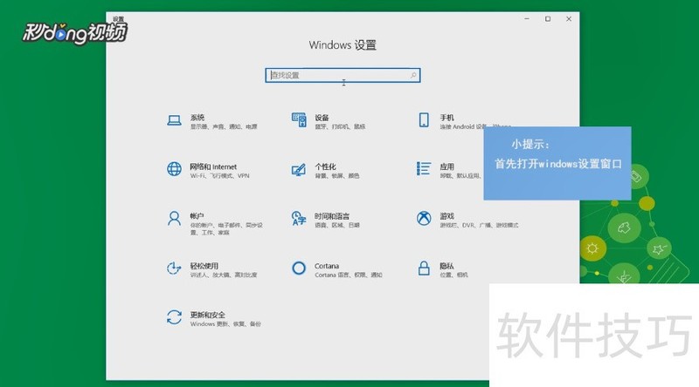Open the Ease of Access (轻松使用) icon
Screen dimensions: 699x387
click(174, 268)
